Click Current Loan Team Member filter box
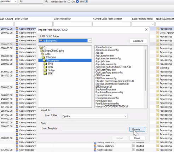 click(x=112, y=24)
